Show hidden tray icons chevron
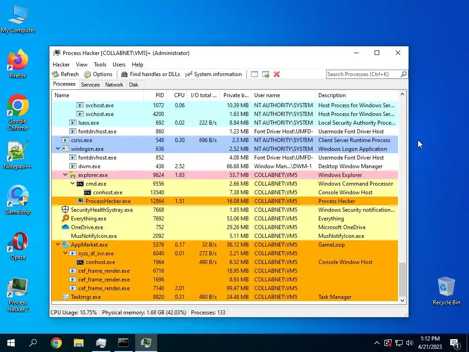The image size is (469, 352). click(x=377, y=343)
